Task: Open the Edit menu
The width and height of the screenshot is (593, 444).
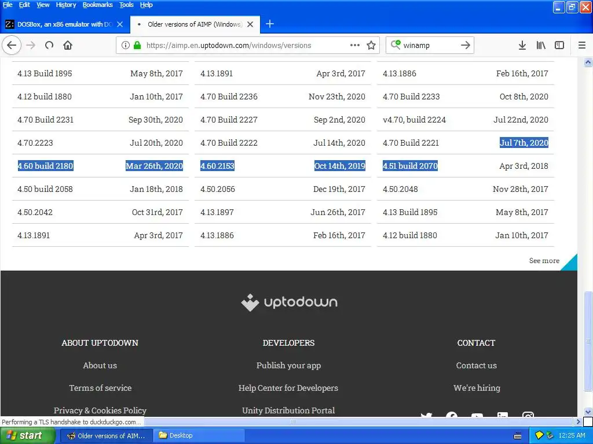Action: click(24, 5)
